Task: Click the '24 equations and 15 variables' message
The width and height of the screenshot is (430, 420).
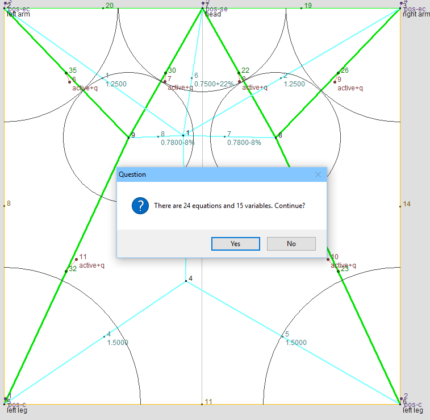Action: [229, 206]
